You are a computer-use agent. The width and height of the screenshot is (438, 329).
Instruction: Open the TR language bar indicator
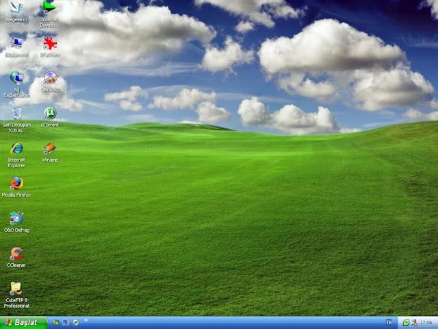pos(389,323)
